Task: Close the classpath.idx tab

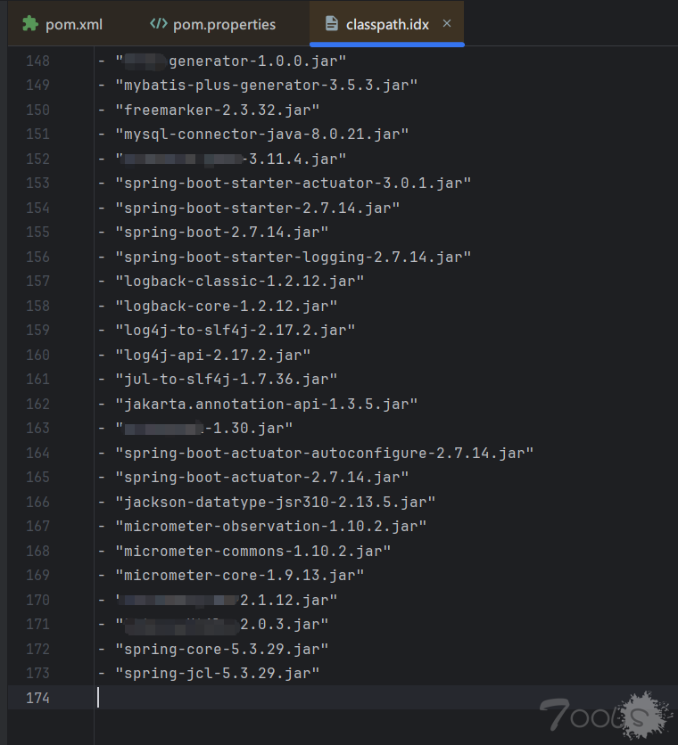Action: pos(447,23)
